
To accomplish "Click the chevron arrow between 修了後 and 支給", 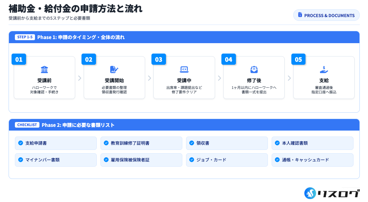I will pos(289,78).
